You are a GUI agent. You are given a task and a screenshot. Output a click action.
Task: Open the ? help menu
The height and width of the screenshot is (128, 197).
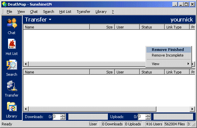tap(113, 12)
